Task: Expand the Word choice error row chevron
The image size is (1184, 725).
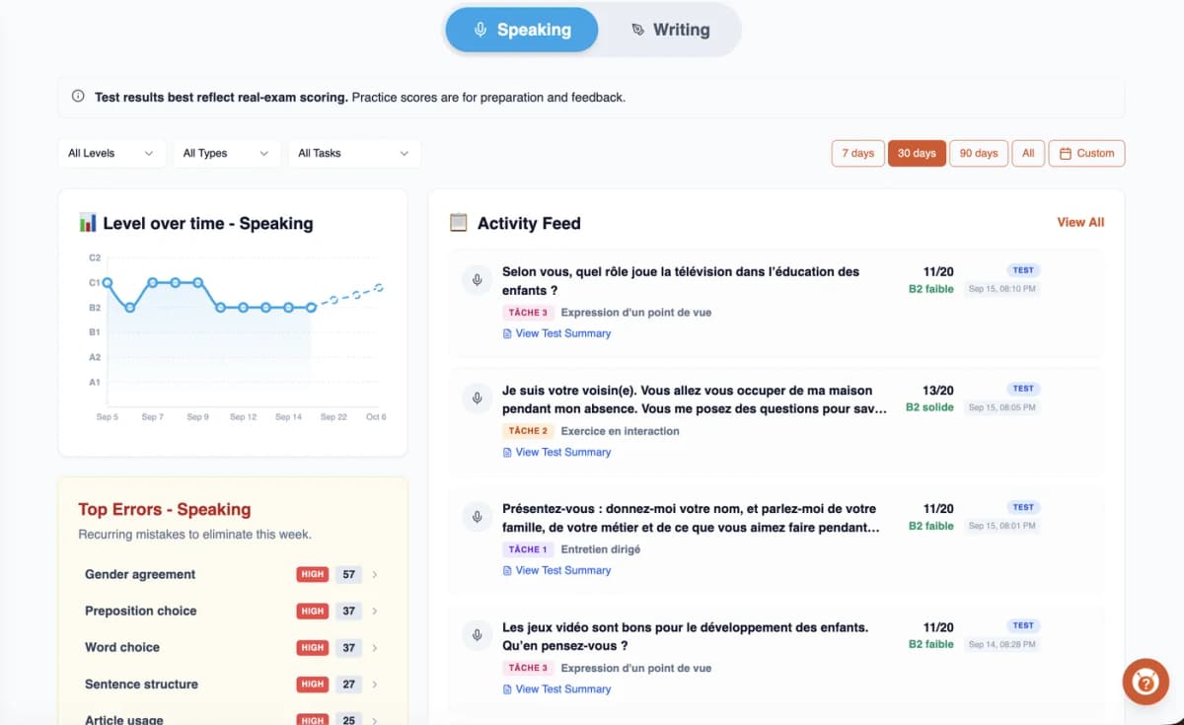Action: (x=375, y=647)
